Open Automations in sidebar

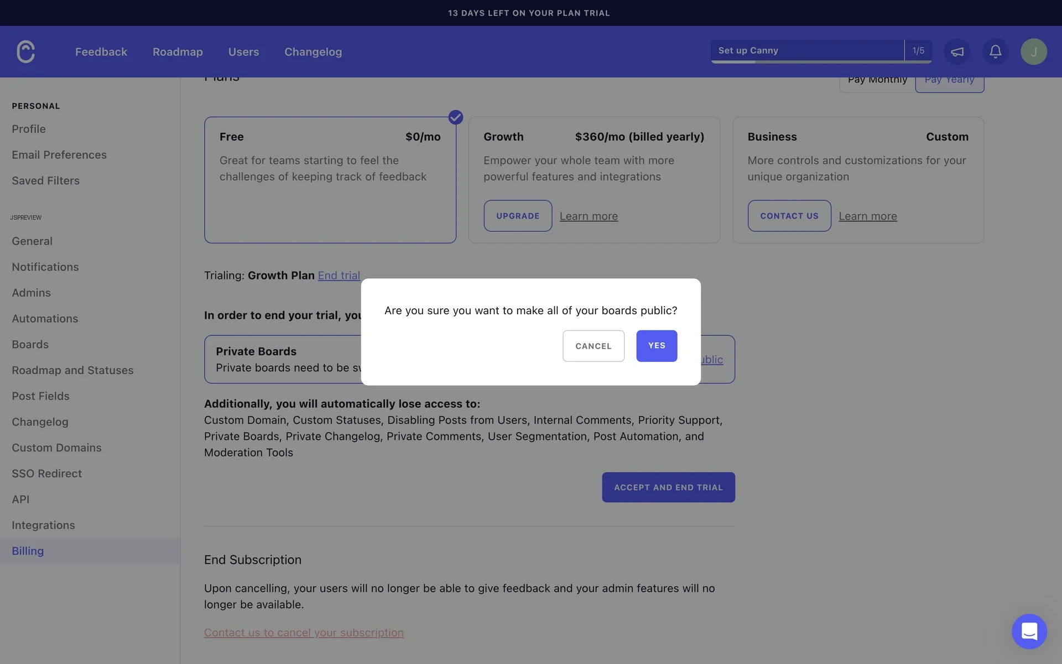[x=45, y=319]
